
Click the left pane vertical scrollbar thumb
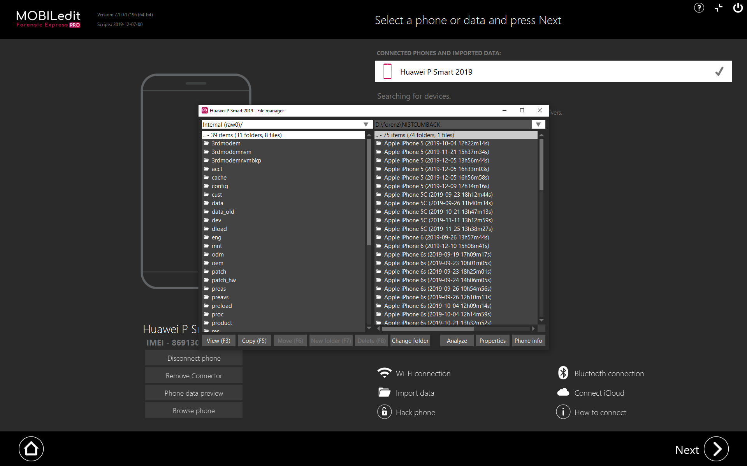(x=369, y=192)
